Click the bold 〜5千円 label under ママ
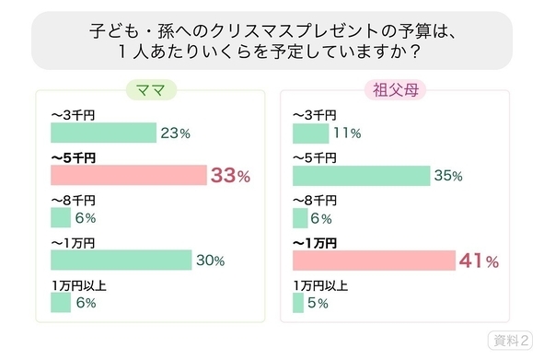Viewport: 544px width, 359px height. click(74, 158)
